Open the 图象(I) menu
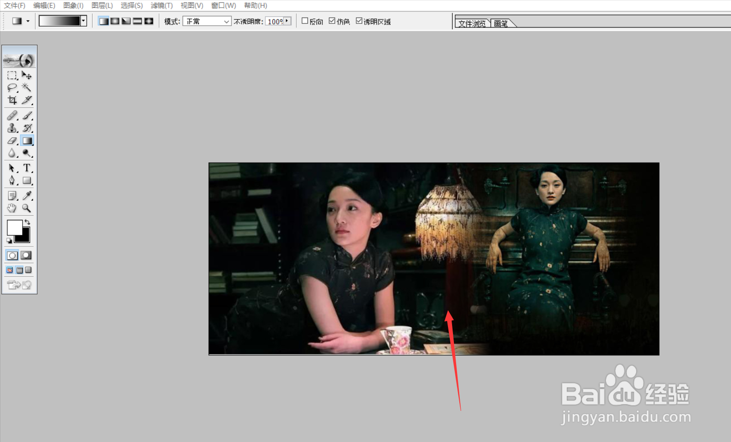This screenshot has height=442, width=731. coord(73,5)
